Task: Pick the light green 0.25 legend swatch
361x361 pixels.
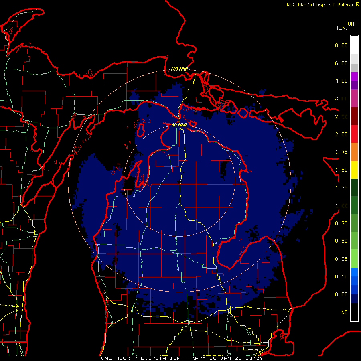Action: [x=354, y=259]
